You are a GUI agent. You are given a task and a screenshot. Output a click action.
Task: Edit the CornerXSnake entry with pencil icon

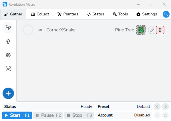tap(152, 30)
